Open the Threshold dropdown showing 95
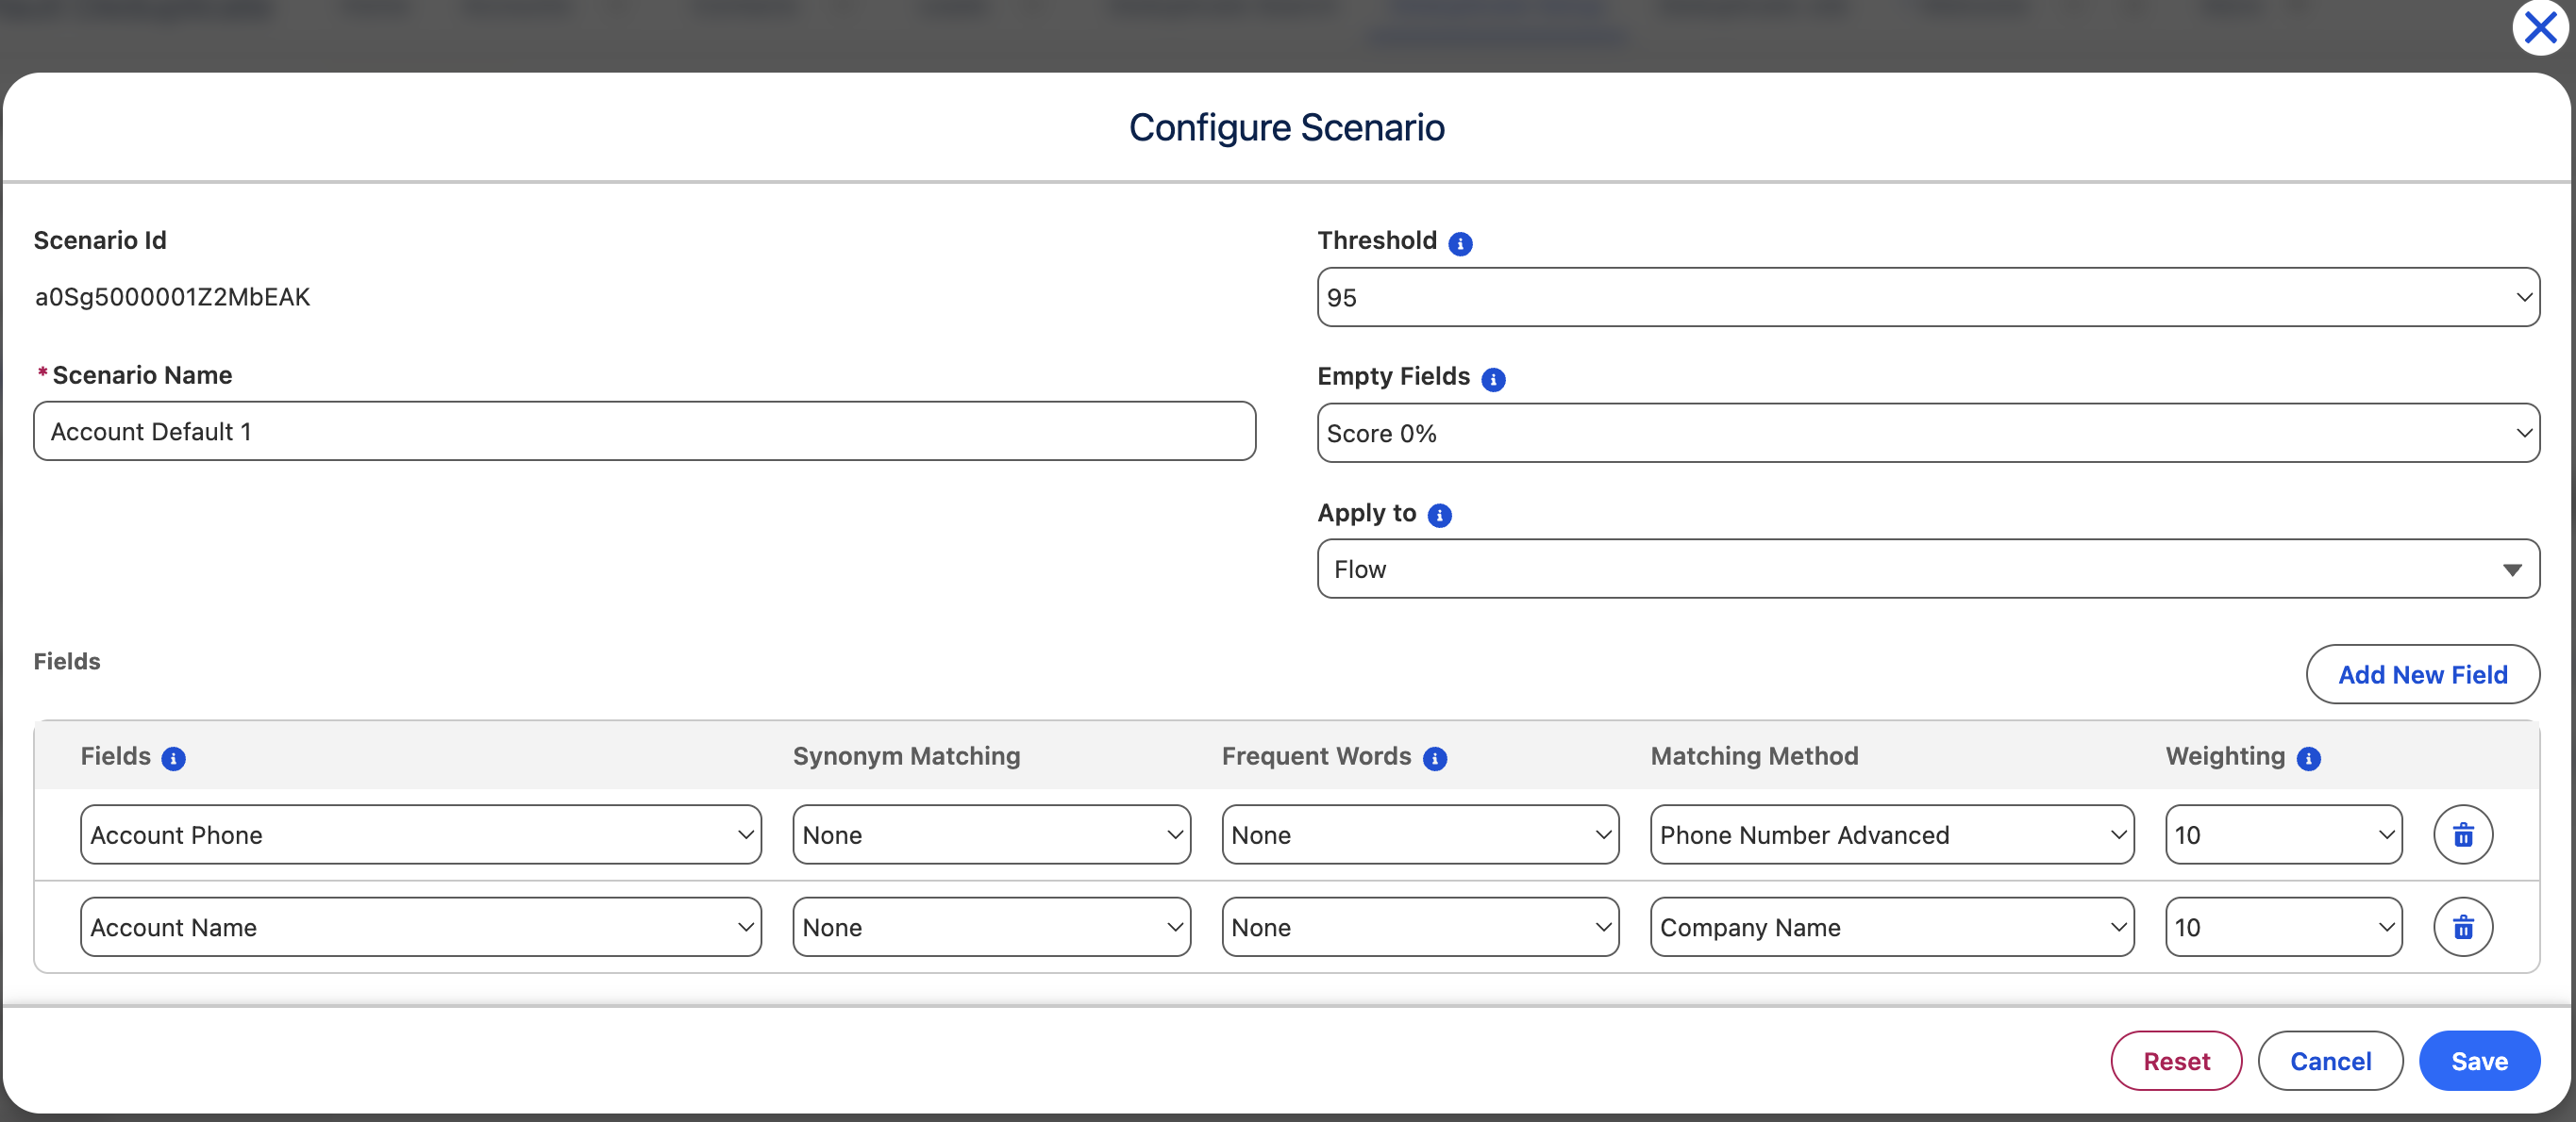 (1927, 298)
